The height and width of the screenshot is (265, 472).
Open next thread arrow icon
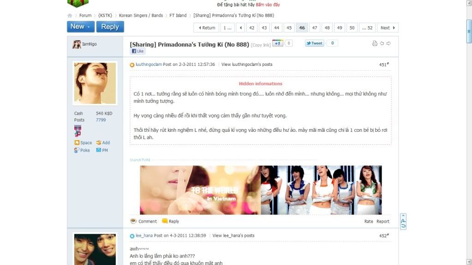388,43
